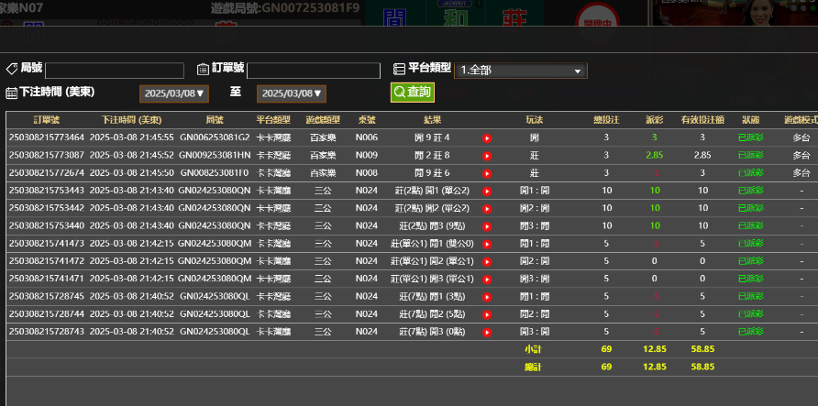Play replay video for order 250308215773464
Image resolution: width=818 pixels, height=406 pixels.
tap(487, 137)
